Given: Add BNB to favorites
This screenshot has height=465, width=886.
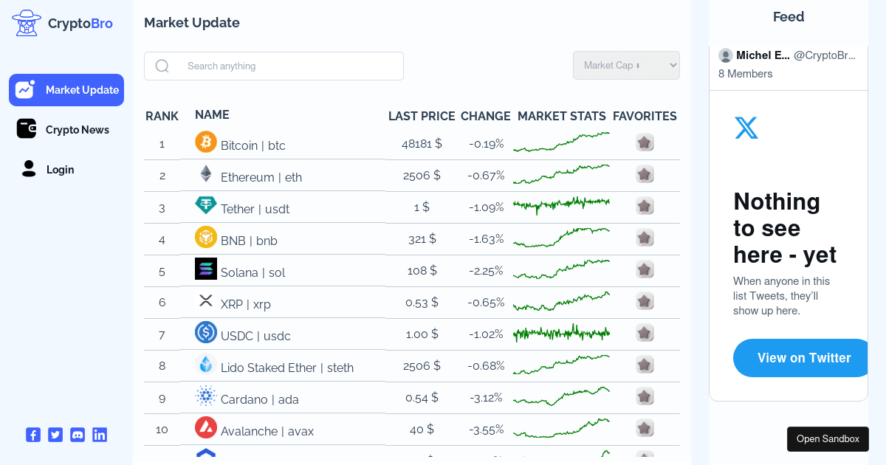Looking at the screenshot, I should point(645,238).
